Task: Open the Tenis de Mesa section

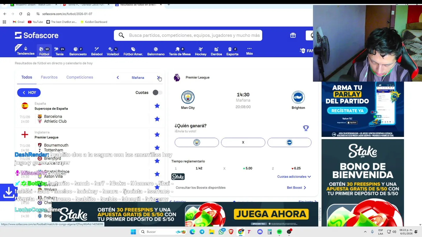Action: click(180, 51)
